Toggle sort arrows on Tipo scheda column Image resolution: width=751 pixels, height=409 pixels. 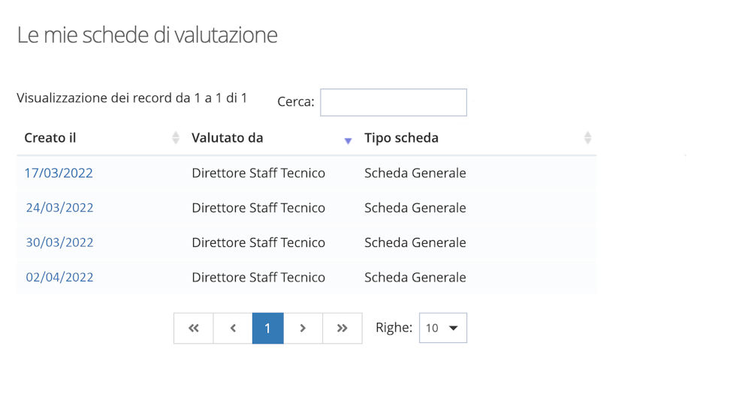tap(587, 138)
